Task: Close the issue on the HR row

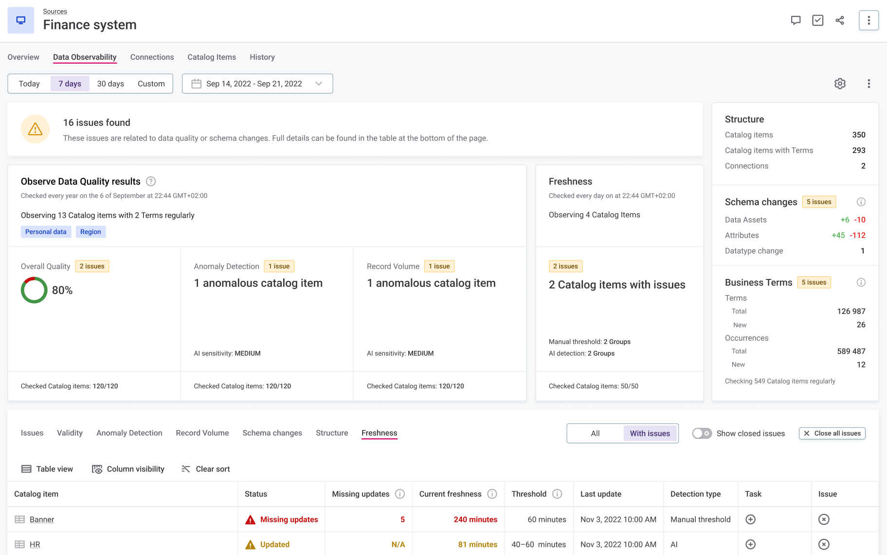Action: (823, 544)
